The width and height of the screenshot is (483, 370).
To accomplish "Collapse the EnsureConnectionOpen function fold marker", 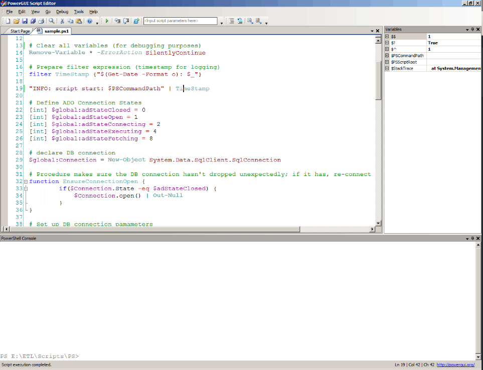I will 25,181.
